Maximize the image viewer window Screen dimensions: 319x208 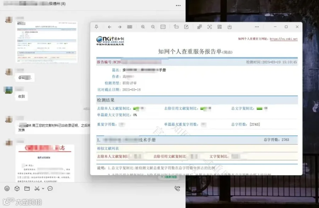(286, 27)
